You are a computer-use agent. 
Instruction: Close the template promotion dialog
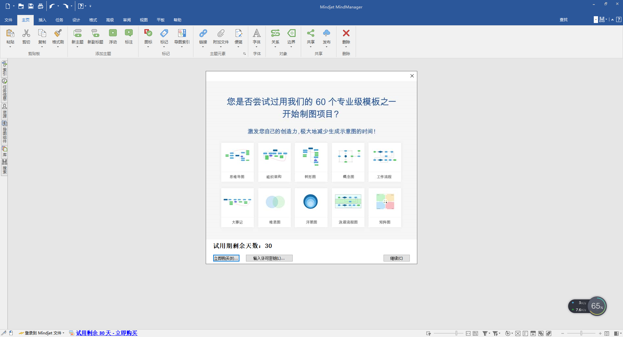(412, 76)
